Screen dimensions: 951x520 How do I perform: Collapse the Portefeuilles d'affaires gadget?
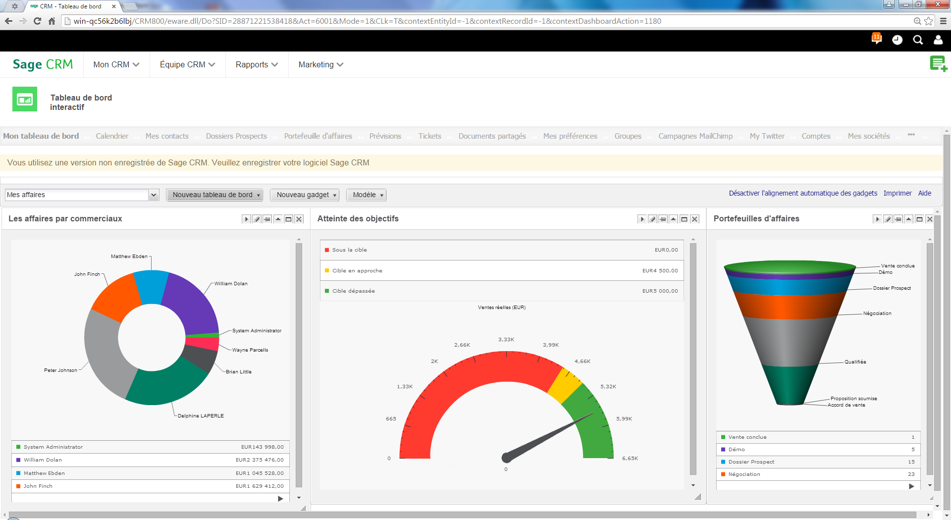point(909,219)
